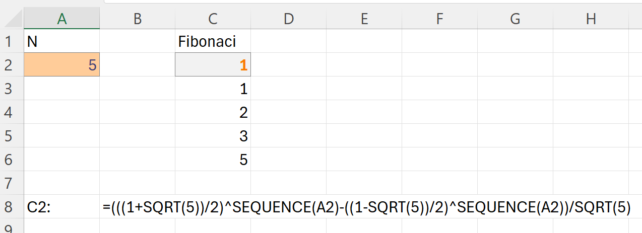Image resolution: width=642 pixels, height=233 pixels.
Task: Click the cell with the label C2:
Action: point(61,207)
